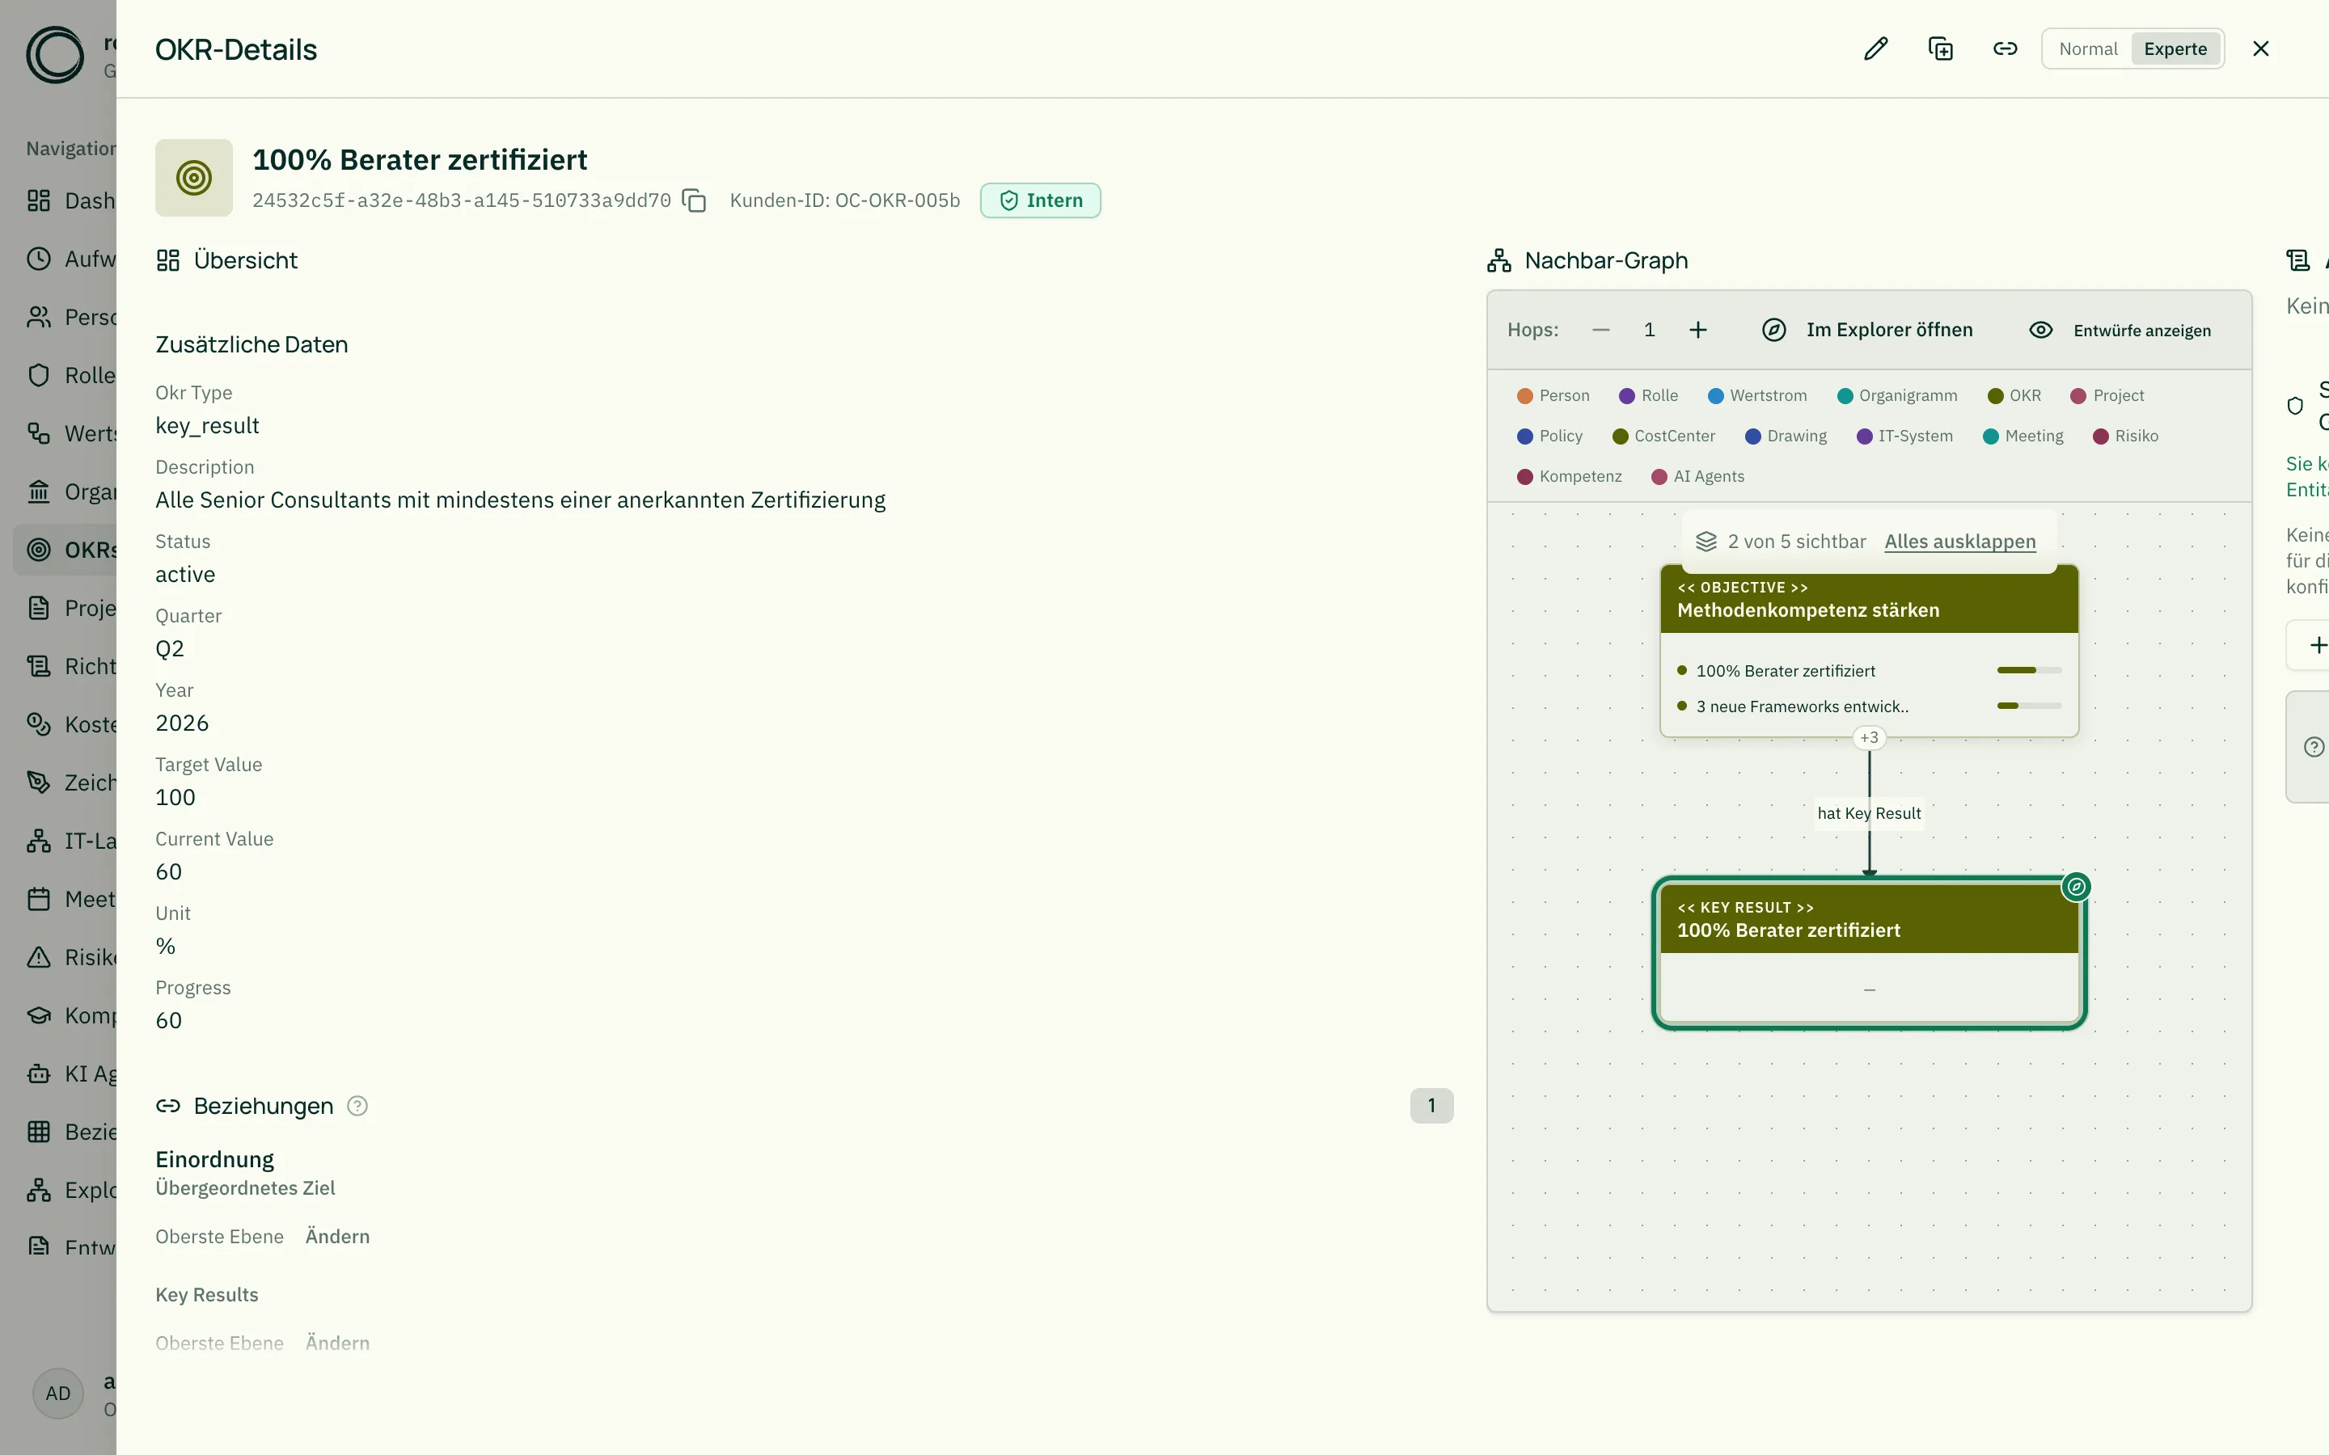Open the Rollen sidebar menu item
Viewport: 2329px width, 1455px height.
click(x=66, y=375)
